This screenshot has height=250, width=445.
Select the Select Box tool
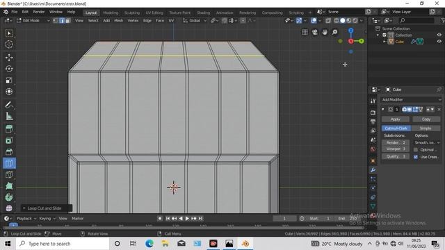[9, 33]
